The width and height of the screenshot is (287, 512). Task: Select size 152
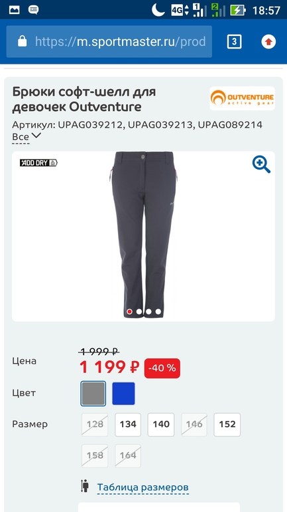227,424
